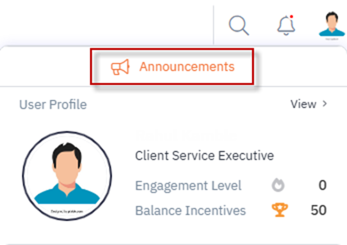
Task: Open the Announcements tab
Action: tap(172, 67)
